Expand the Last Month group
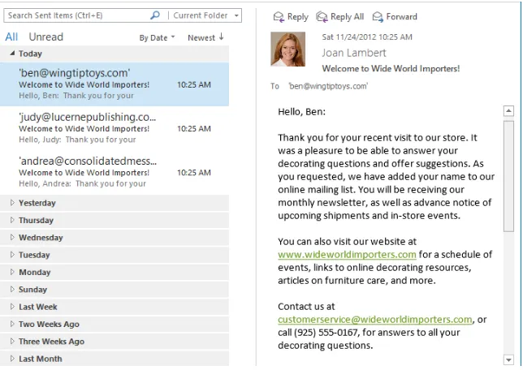 pos(12,359)
